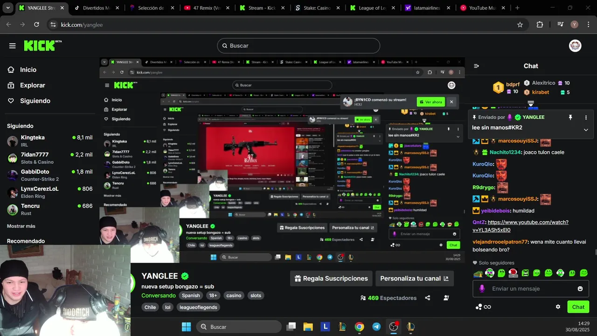Click YANGLEE's verified badge
This screenshot has height=336, width=597.
[185, 276]
